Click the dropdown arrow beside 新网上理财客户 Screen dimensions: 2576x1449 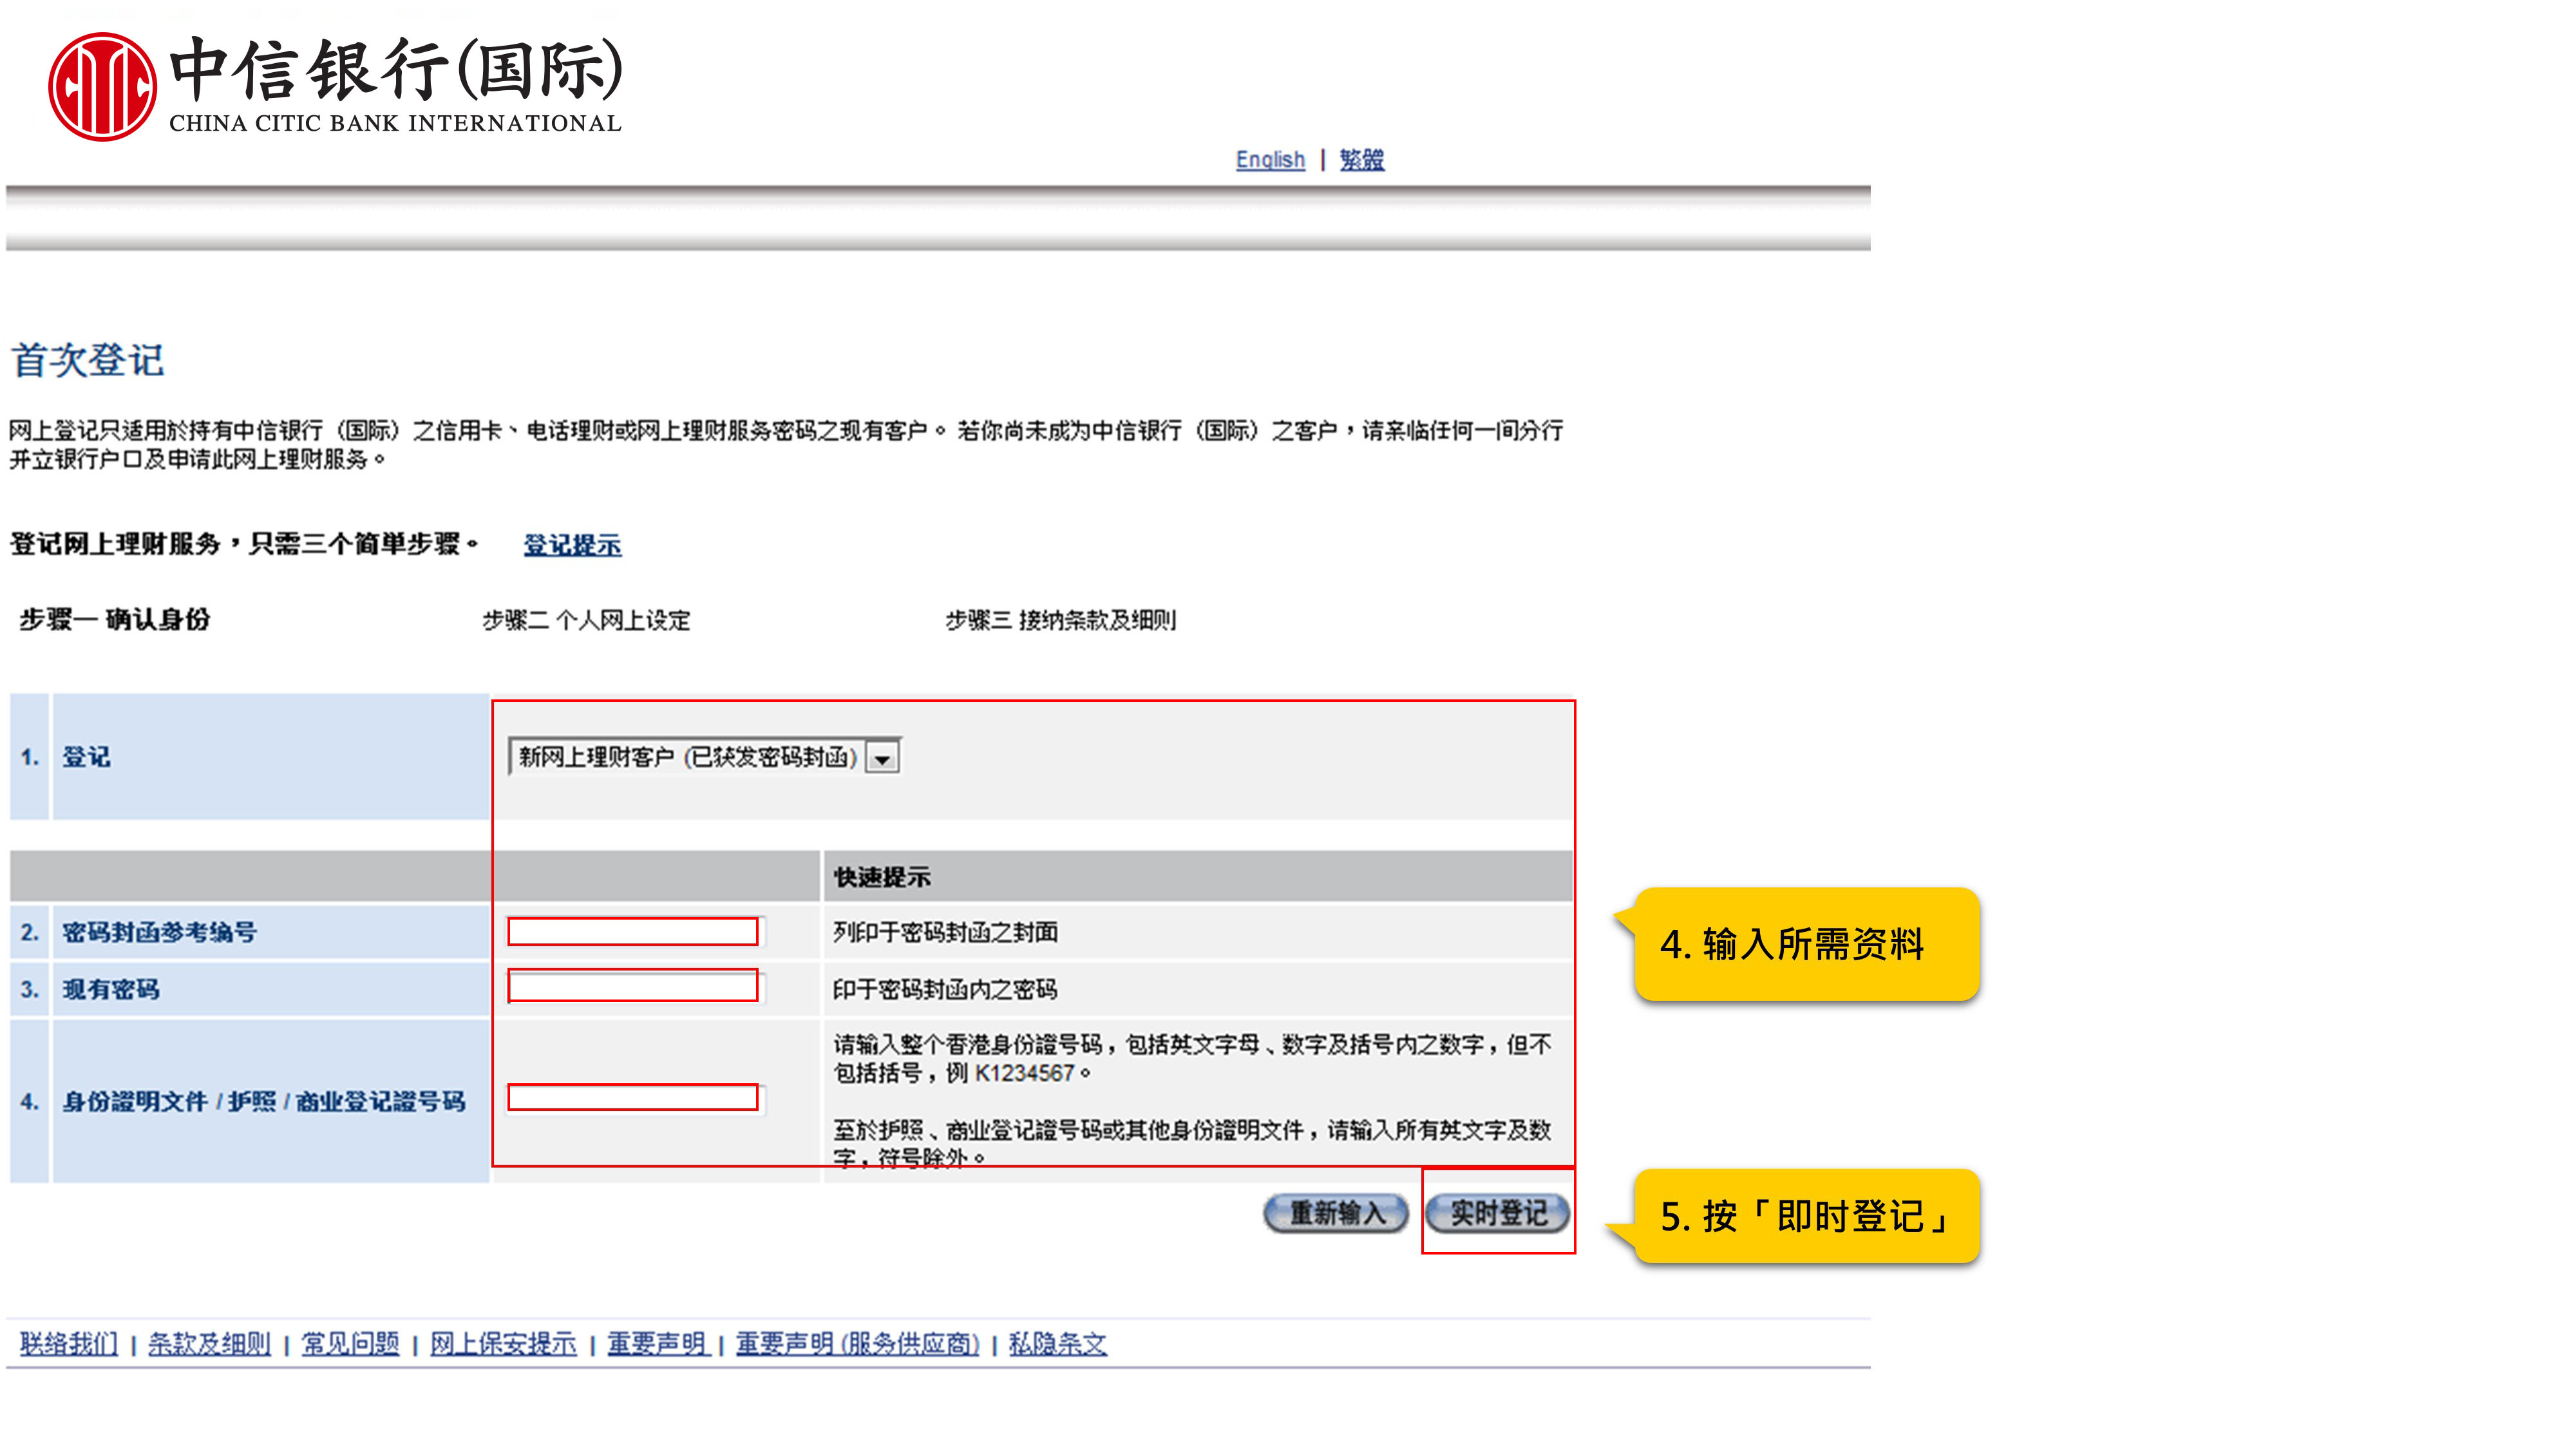pos(882,758)
